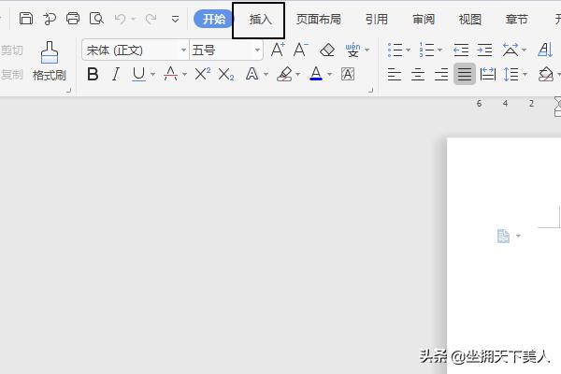Decrease font size with A- icon

(300, 50)
